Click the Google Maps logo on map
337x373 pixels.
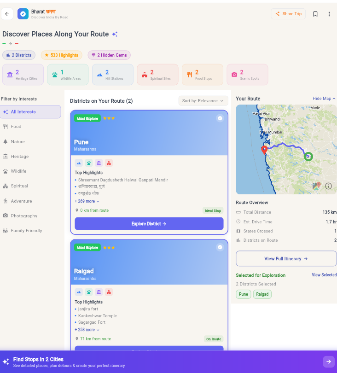(x=317, y=186)
